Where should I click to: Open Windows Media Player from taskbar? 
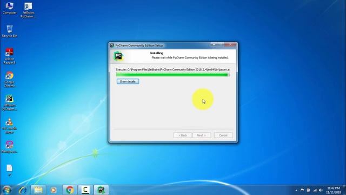tap(54, 190)
